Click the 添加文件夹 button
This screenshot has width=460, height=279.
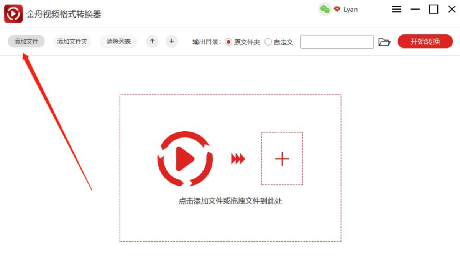[72, 41]
